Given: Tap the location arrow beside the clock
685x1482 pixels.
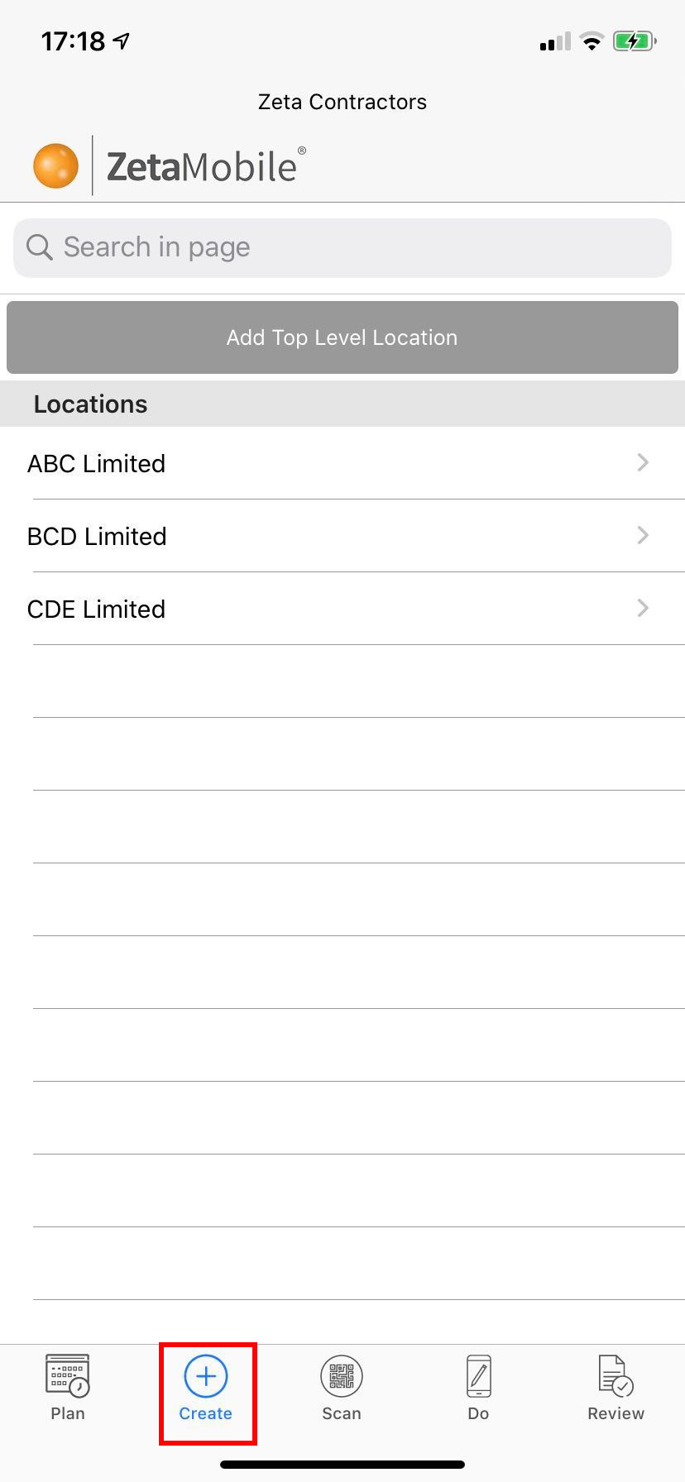Looking at the screenshot, I should 122,41.
